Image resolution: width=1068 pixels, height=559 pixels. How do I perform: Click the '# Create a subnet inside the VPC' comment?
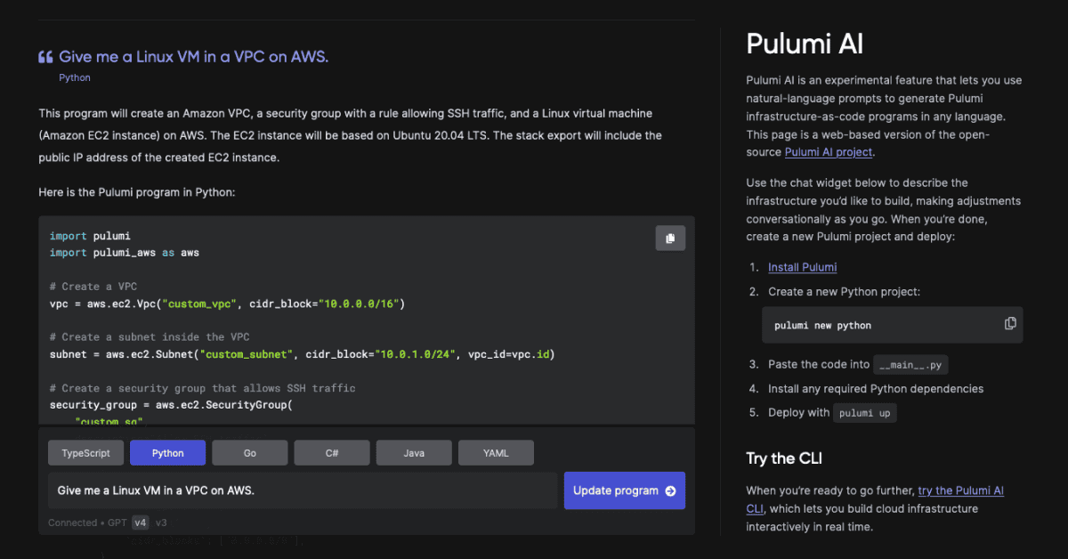150,337
